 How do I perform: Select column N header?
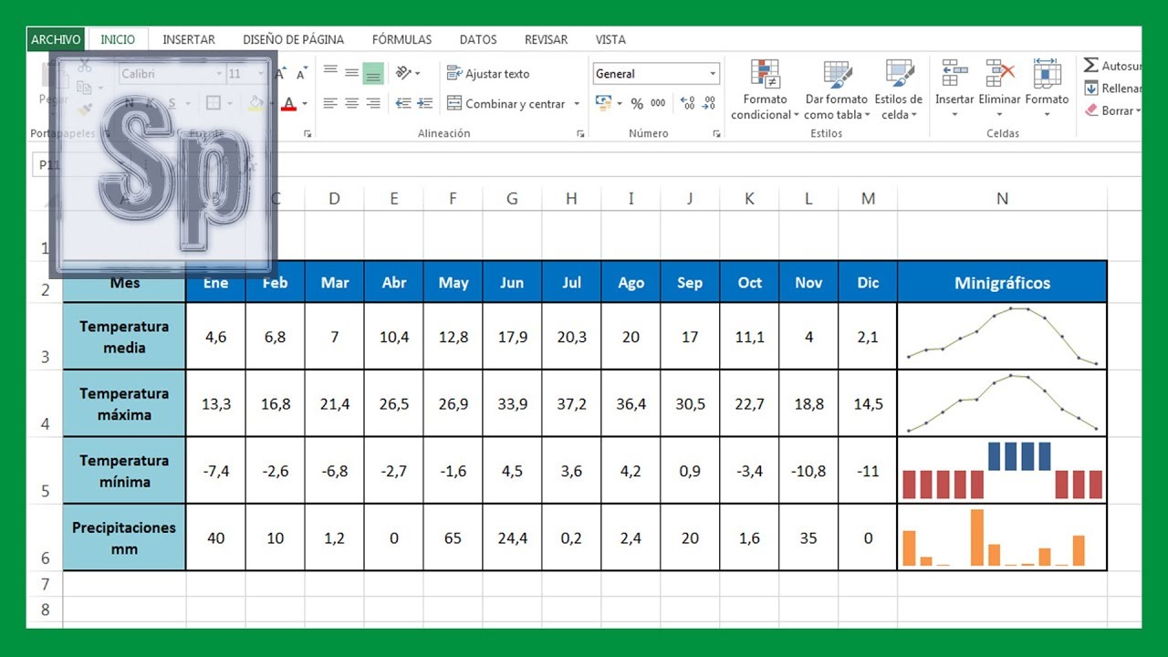pyautogui.click(x=1002, y=198)
